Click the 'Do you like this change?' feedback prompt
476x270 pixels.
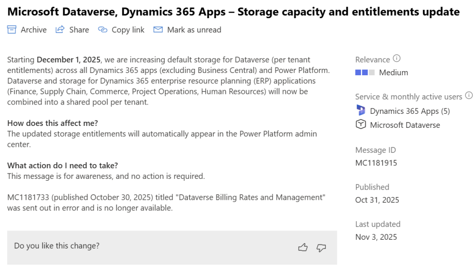tap(56, 245)
